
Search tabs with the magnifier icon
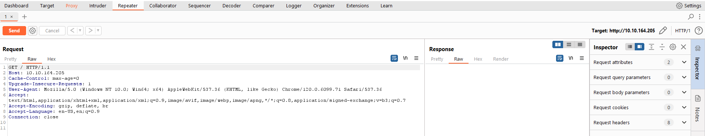pos(691,17)
